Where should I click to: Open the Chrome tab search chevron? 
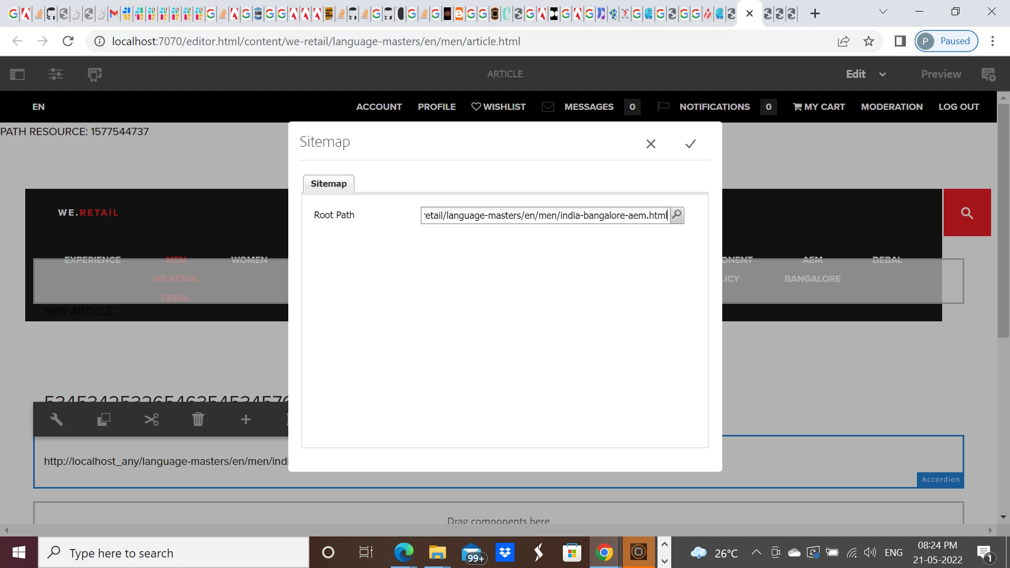tap(883, 12)
